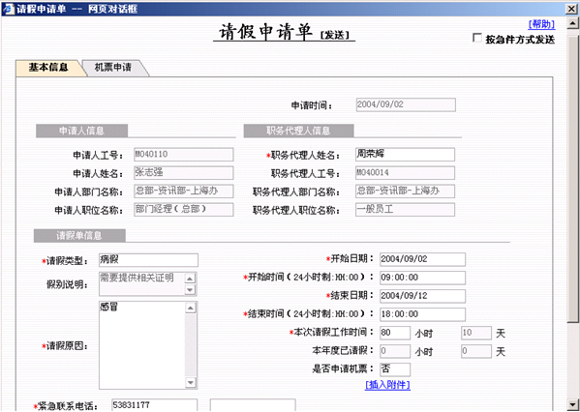Click the 结束时间 field 18:00:00
Image resolution: width=580 pixels, height=412 pixels.
[422, 314]
